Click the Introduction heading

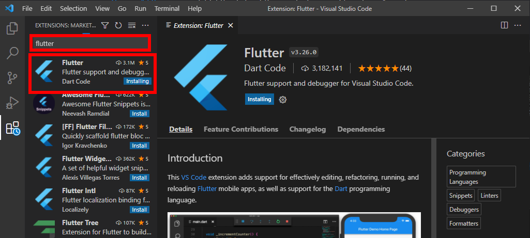coord(195,158)
